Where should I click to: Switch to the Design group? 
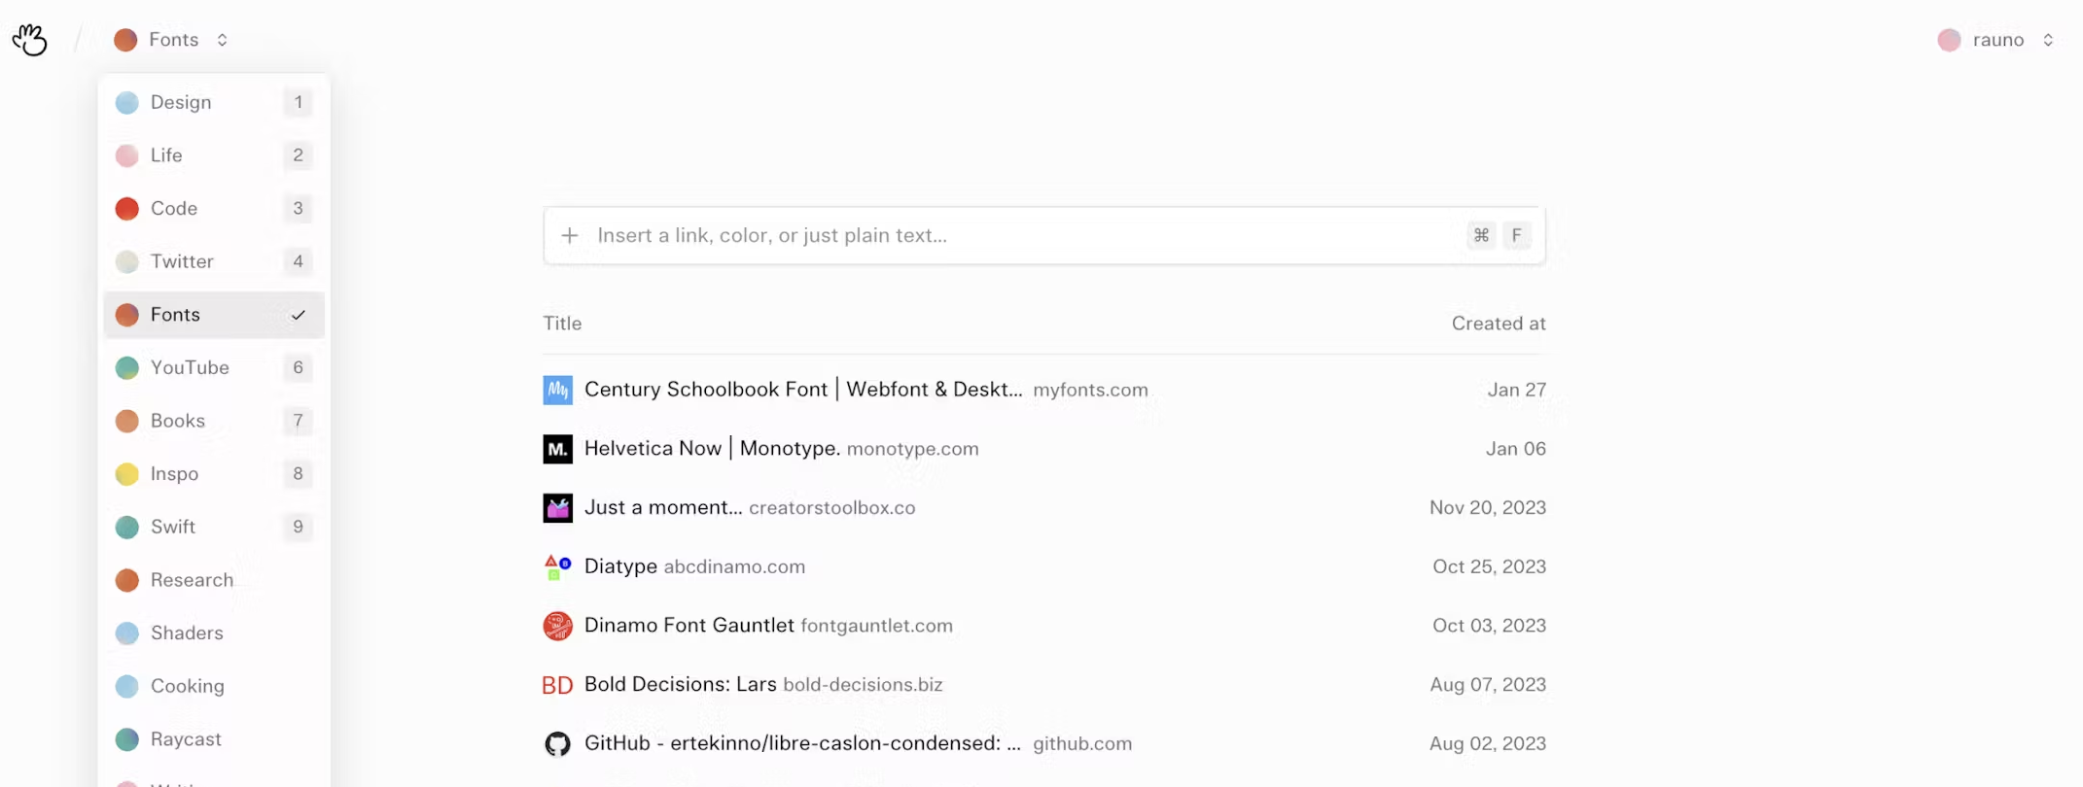tap(181, 102)
